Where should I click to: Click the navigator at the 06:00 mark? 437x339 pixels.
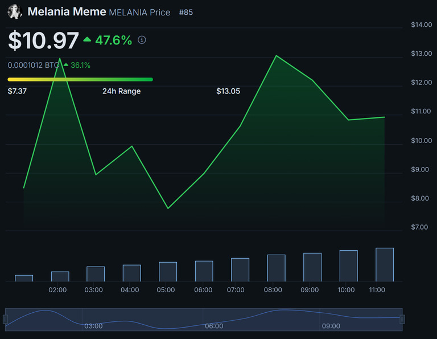click(214, 320)
